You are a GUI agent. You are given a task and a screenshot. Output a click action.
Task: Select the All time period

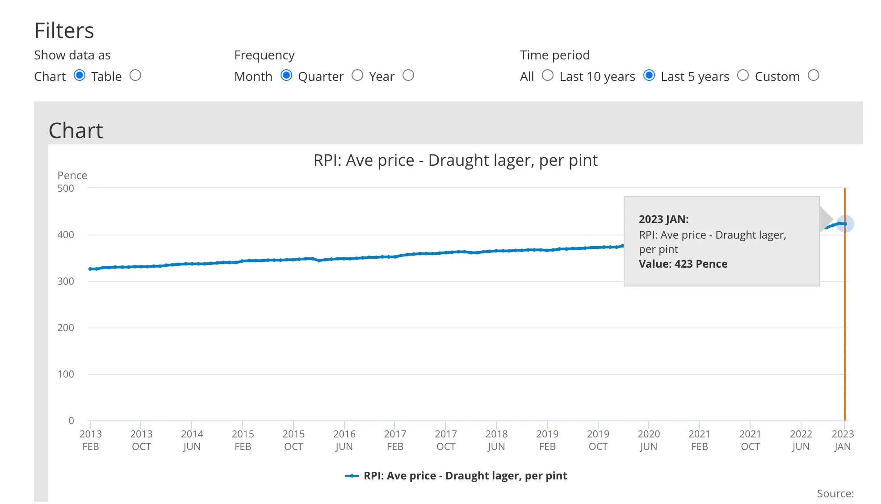tap(547, 76)
